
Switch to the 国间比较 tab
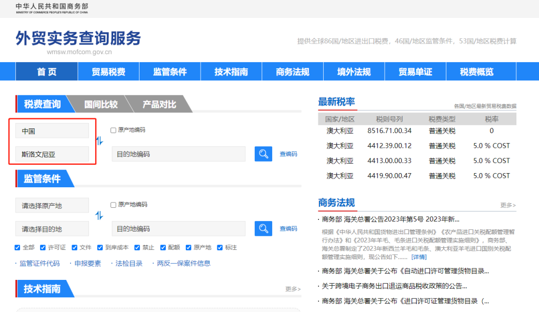(x=101, y=104)
